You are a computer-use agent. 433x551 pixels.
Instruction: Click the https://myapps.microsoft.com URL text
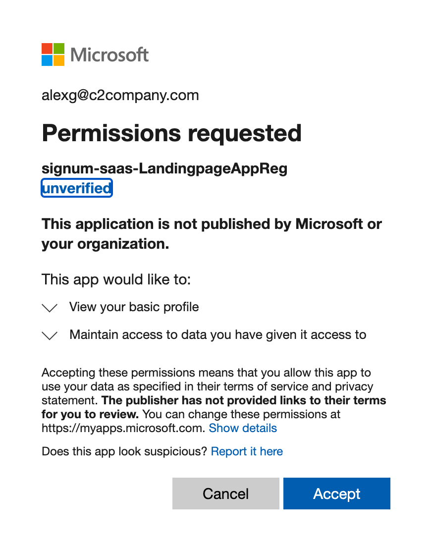[123, 428]
